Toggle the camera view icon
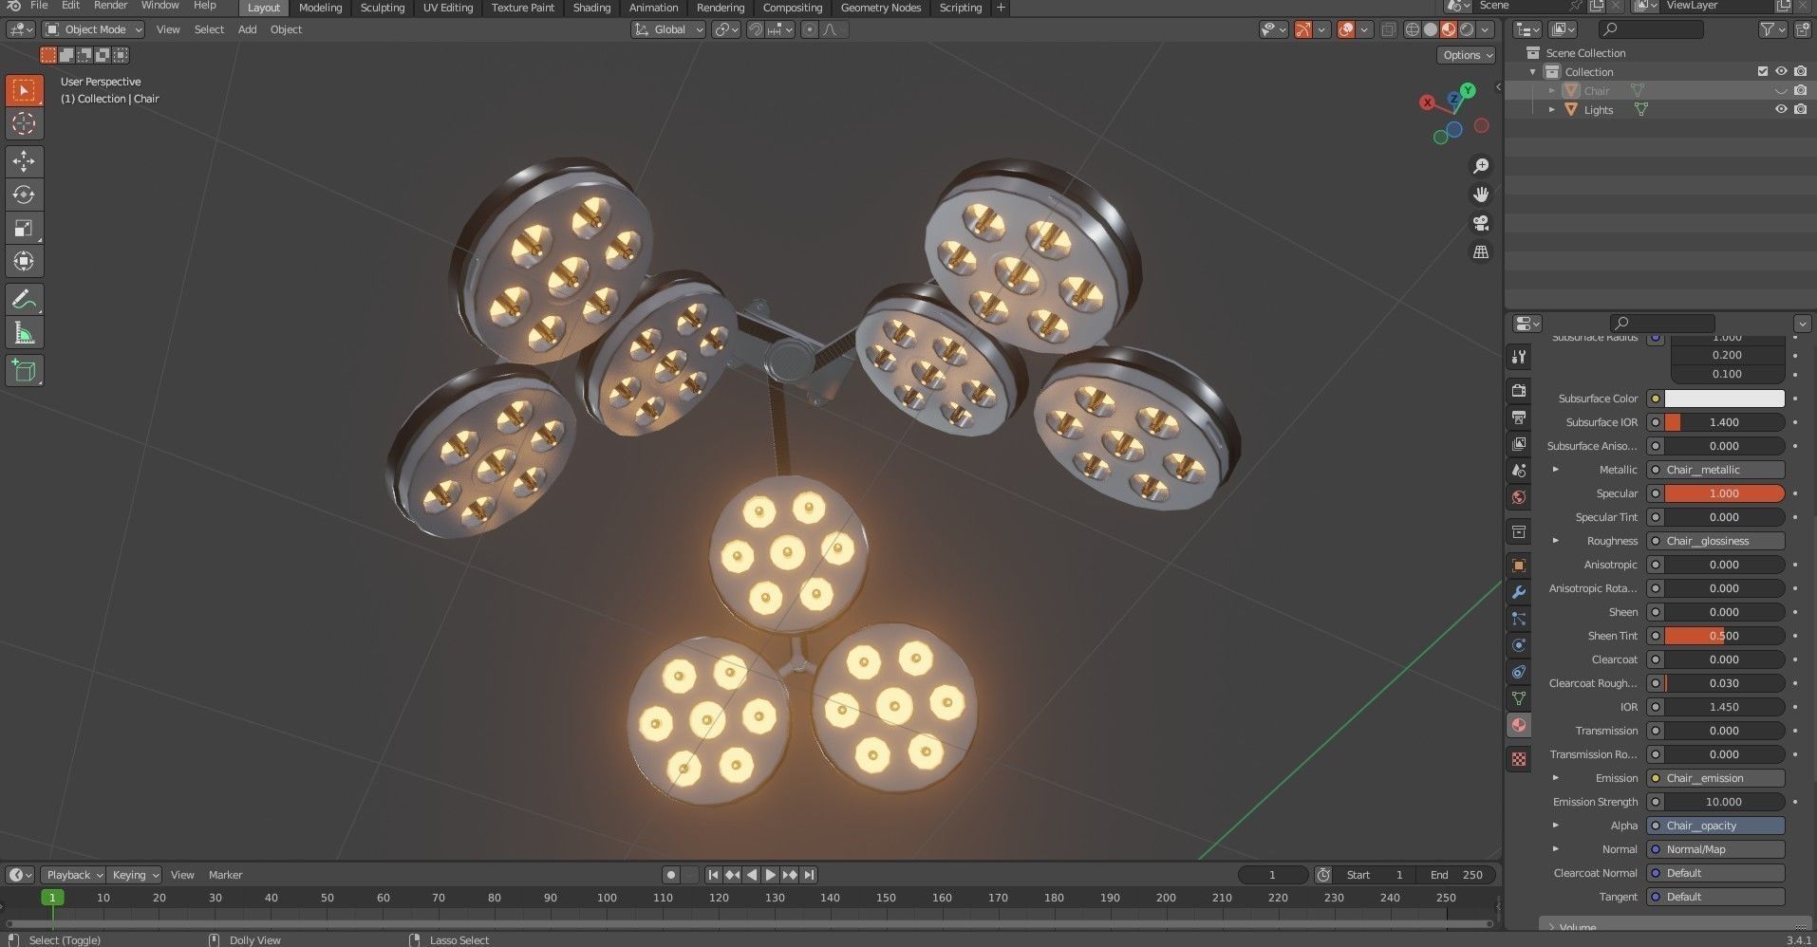 1481,223
